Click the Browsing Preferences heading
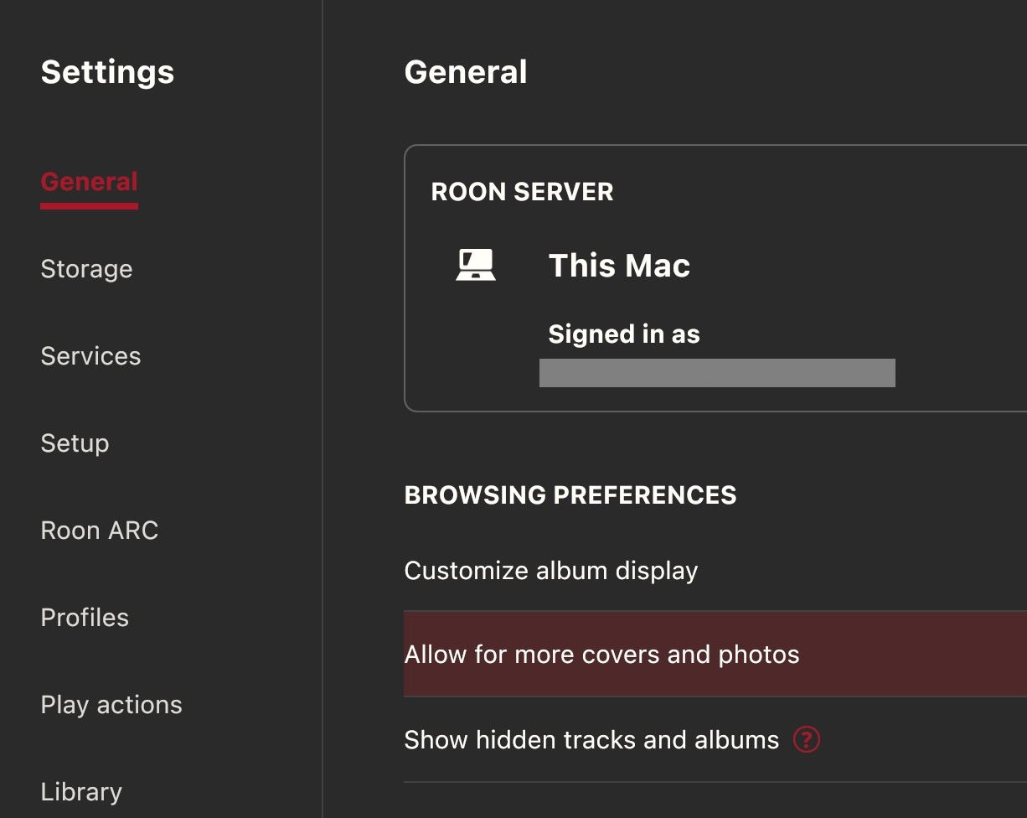This screenshot has height=818, width=1027. [x=570, y=495]
